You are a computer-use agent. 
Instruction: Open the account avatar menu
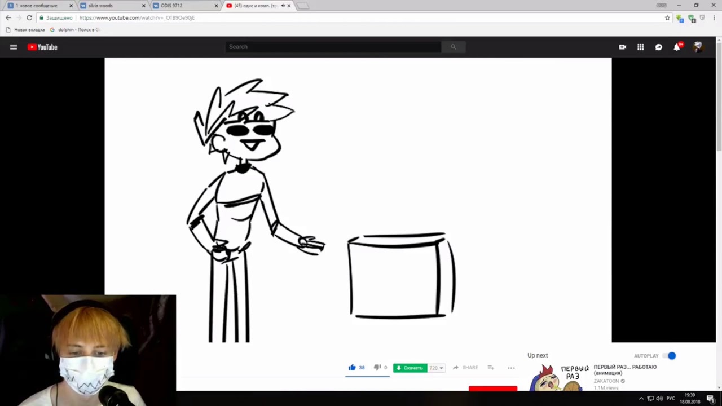(x=698, y=47)
